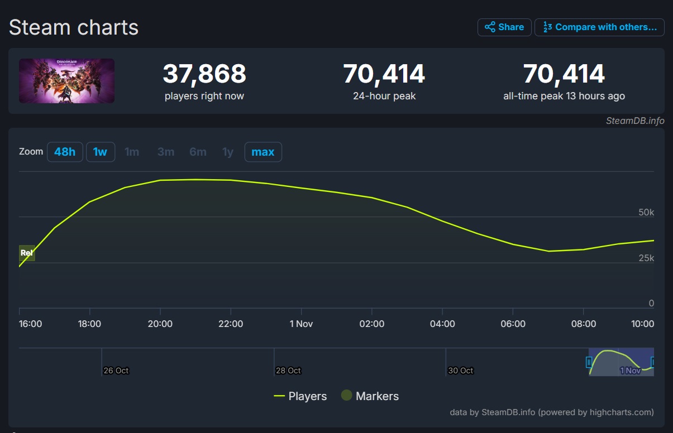Click the highlighted navigator selection window
The width and height of the screenshot is (673, 433).
pyautogui.click(x=621, y=362)
